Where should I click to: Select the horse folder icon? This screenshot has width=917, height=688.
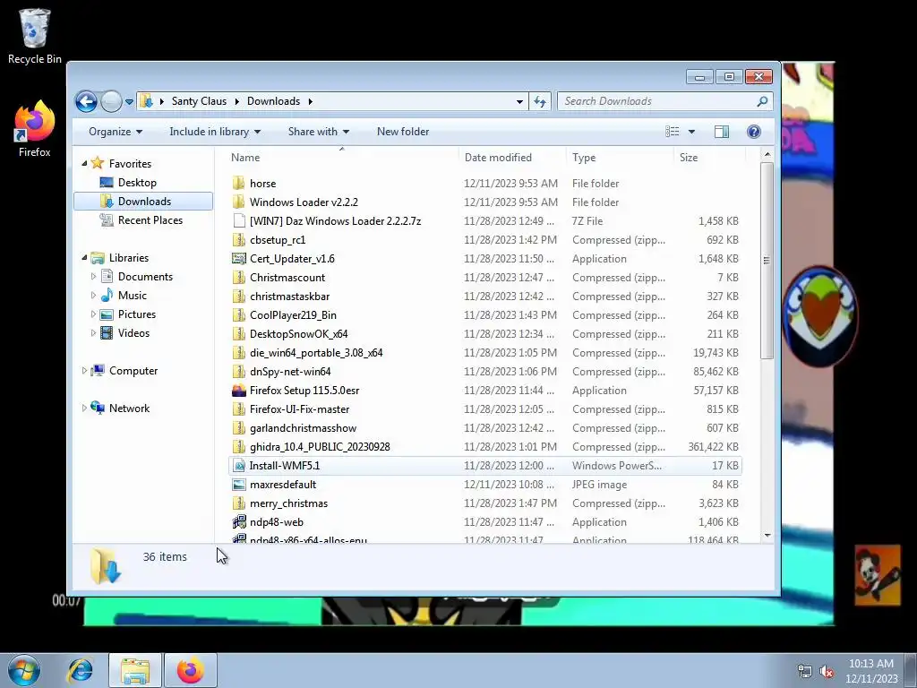(x=238, y=183)
